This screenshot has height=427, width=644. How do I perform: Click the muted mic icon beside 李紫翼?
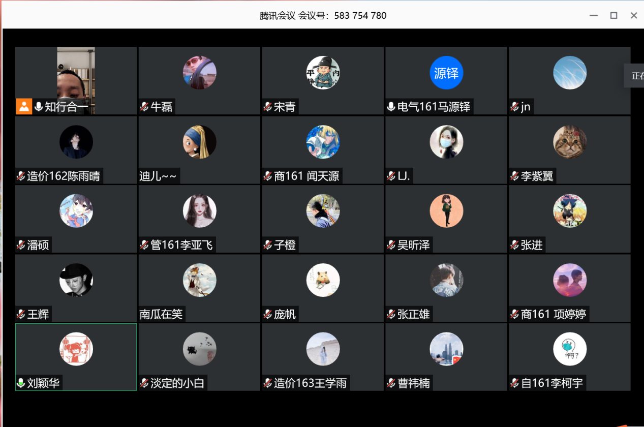click(514, 176)
